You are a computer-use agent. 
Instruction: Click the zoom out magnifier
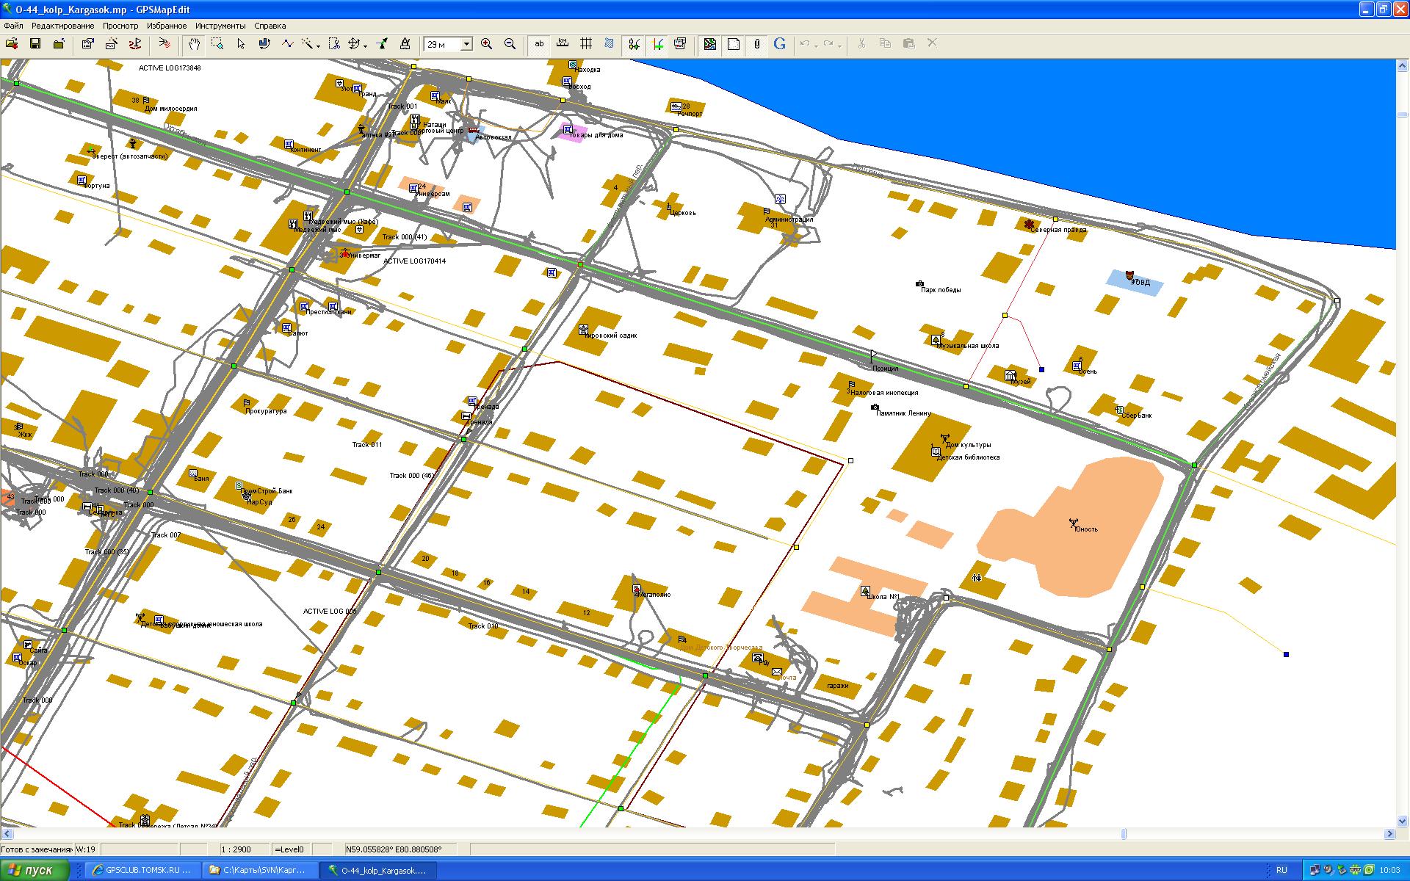coord(510,44)
